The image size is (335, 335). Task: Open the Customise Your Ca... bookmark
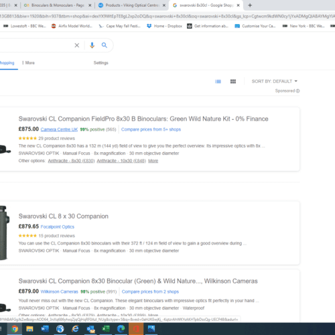(255, 26)
